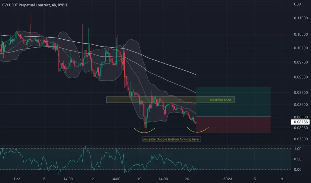Image resolution: width=311 pixels, height=183 pixels.
Task: Click the Dec date label on time axis
Action: pyautogui.click(x=17, y=179)
